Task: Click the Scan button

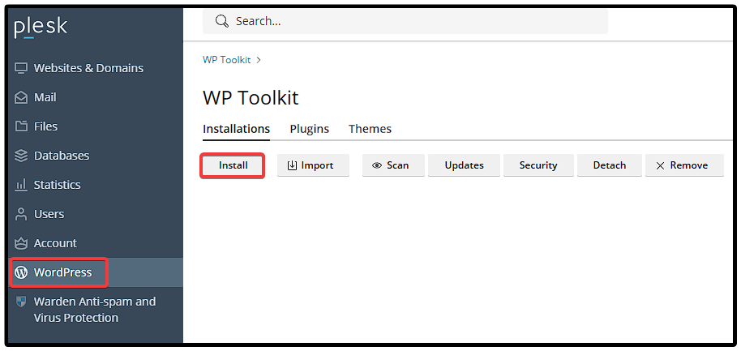Action: tap(394, 165)
